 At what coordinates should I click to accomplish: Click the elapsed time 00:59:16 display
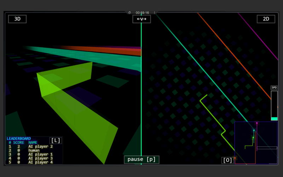(x=142, y=13)
